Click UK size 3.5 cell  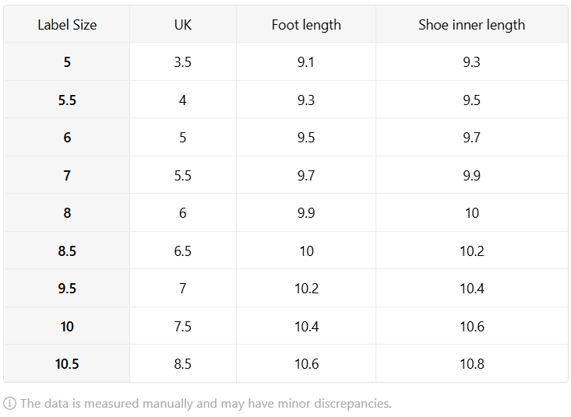(183, 61)
